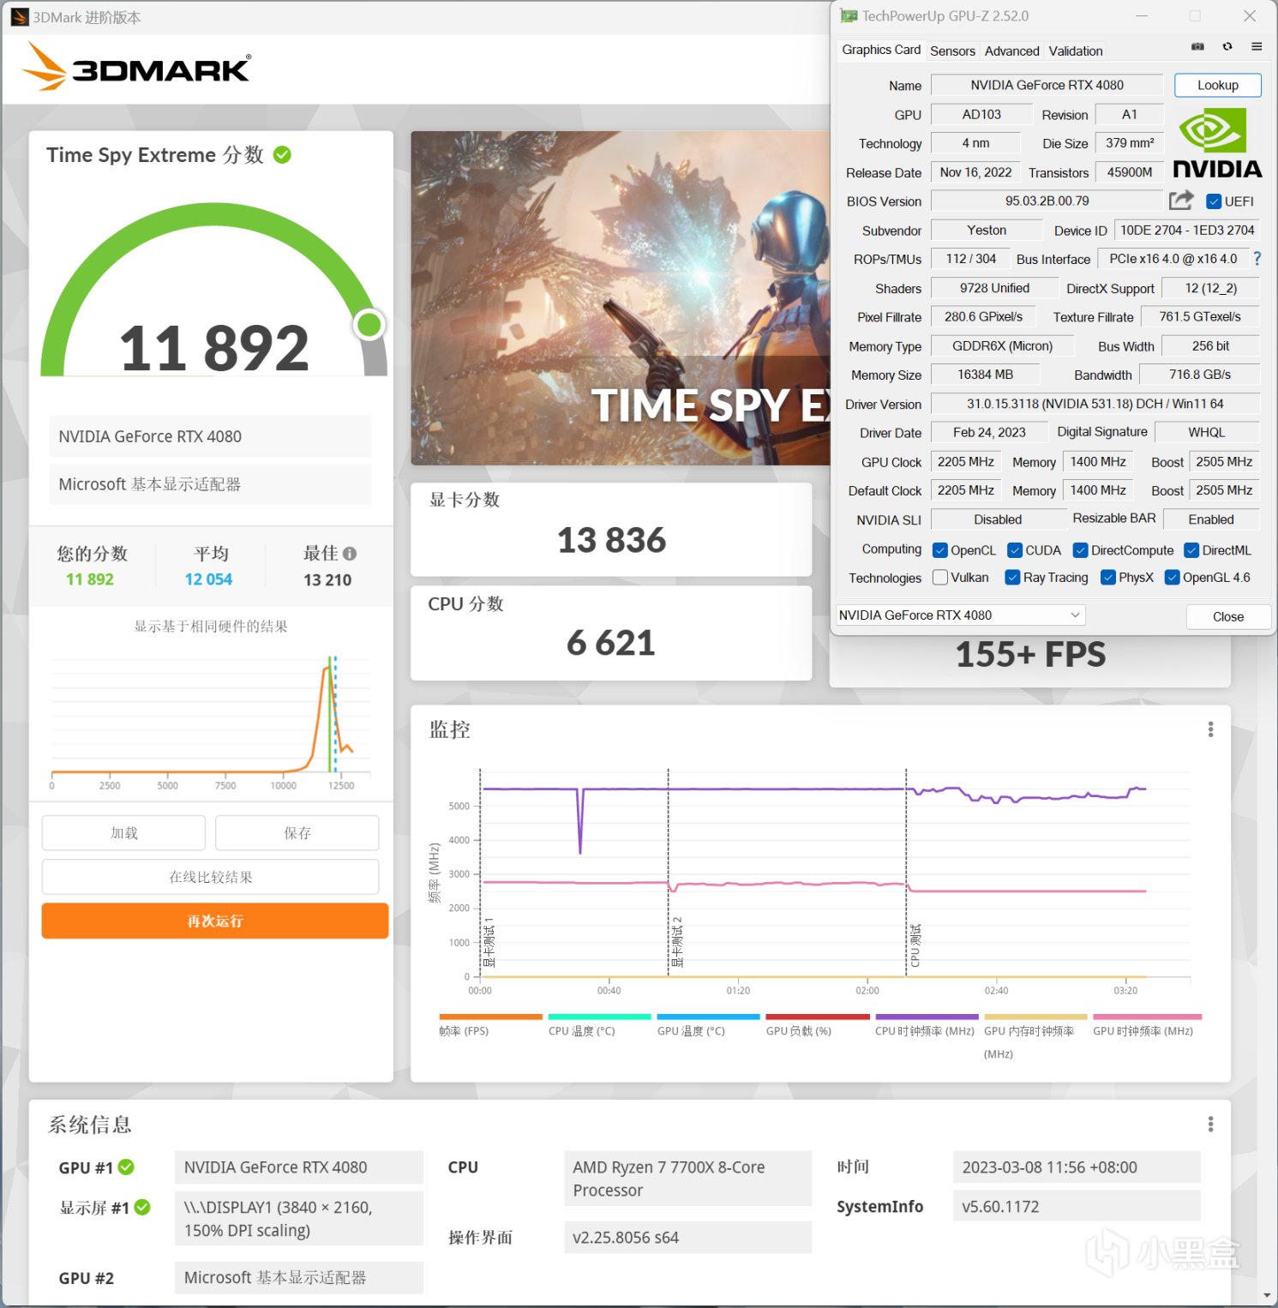Toggle the CUDA checkbox

tap(1015, 550)
